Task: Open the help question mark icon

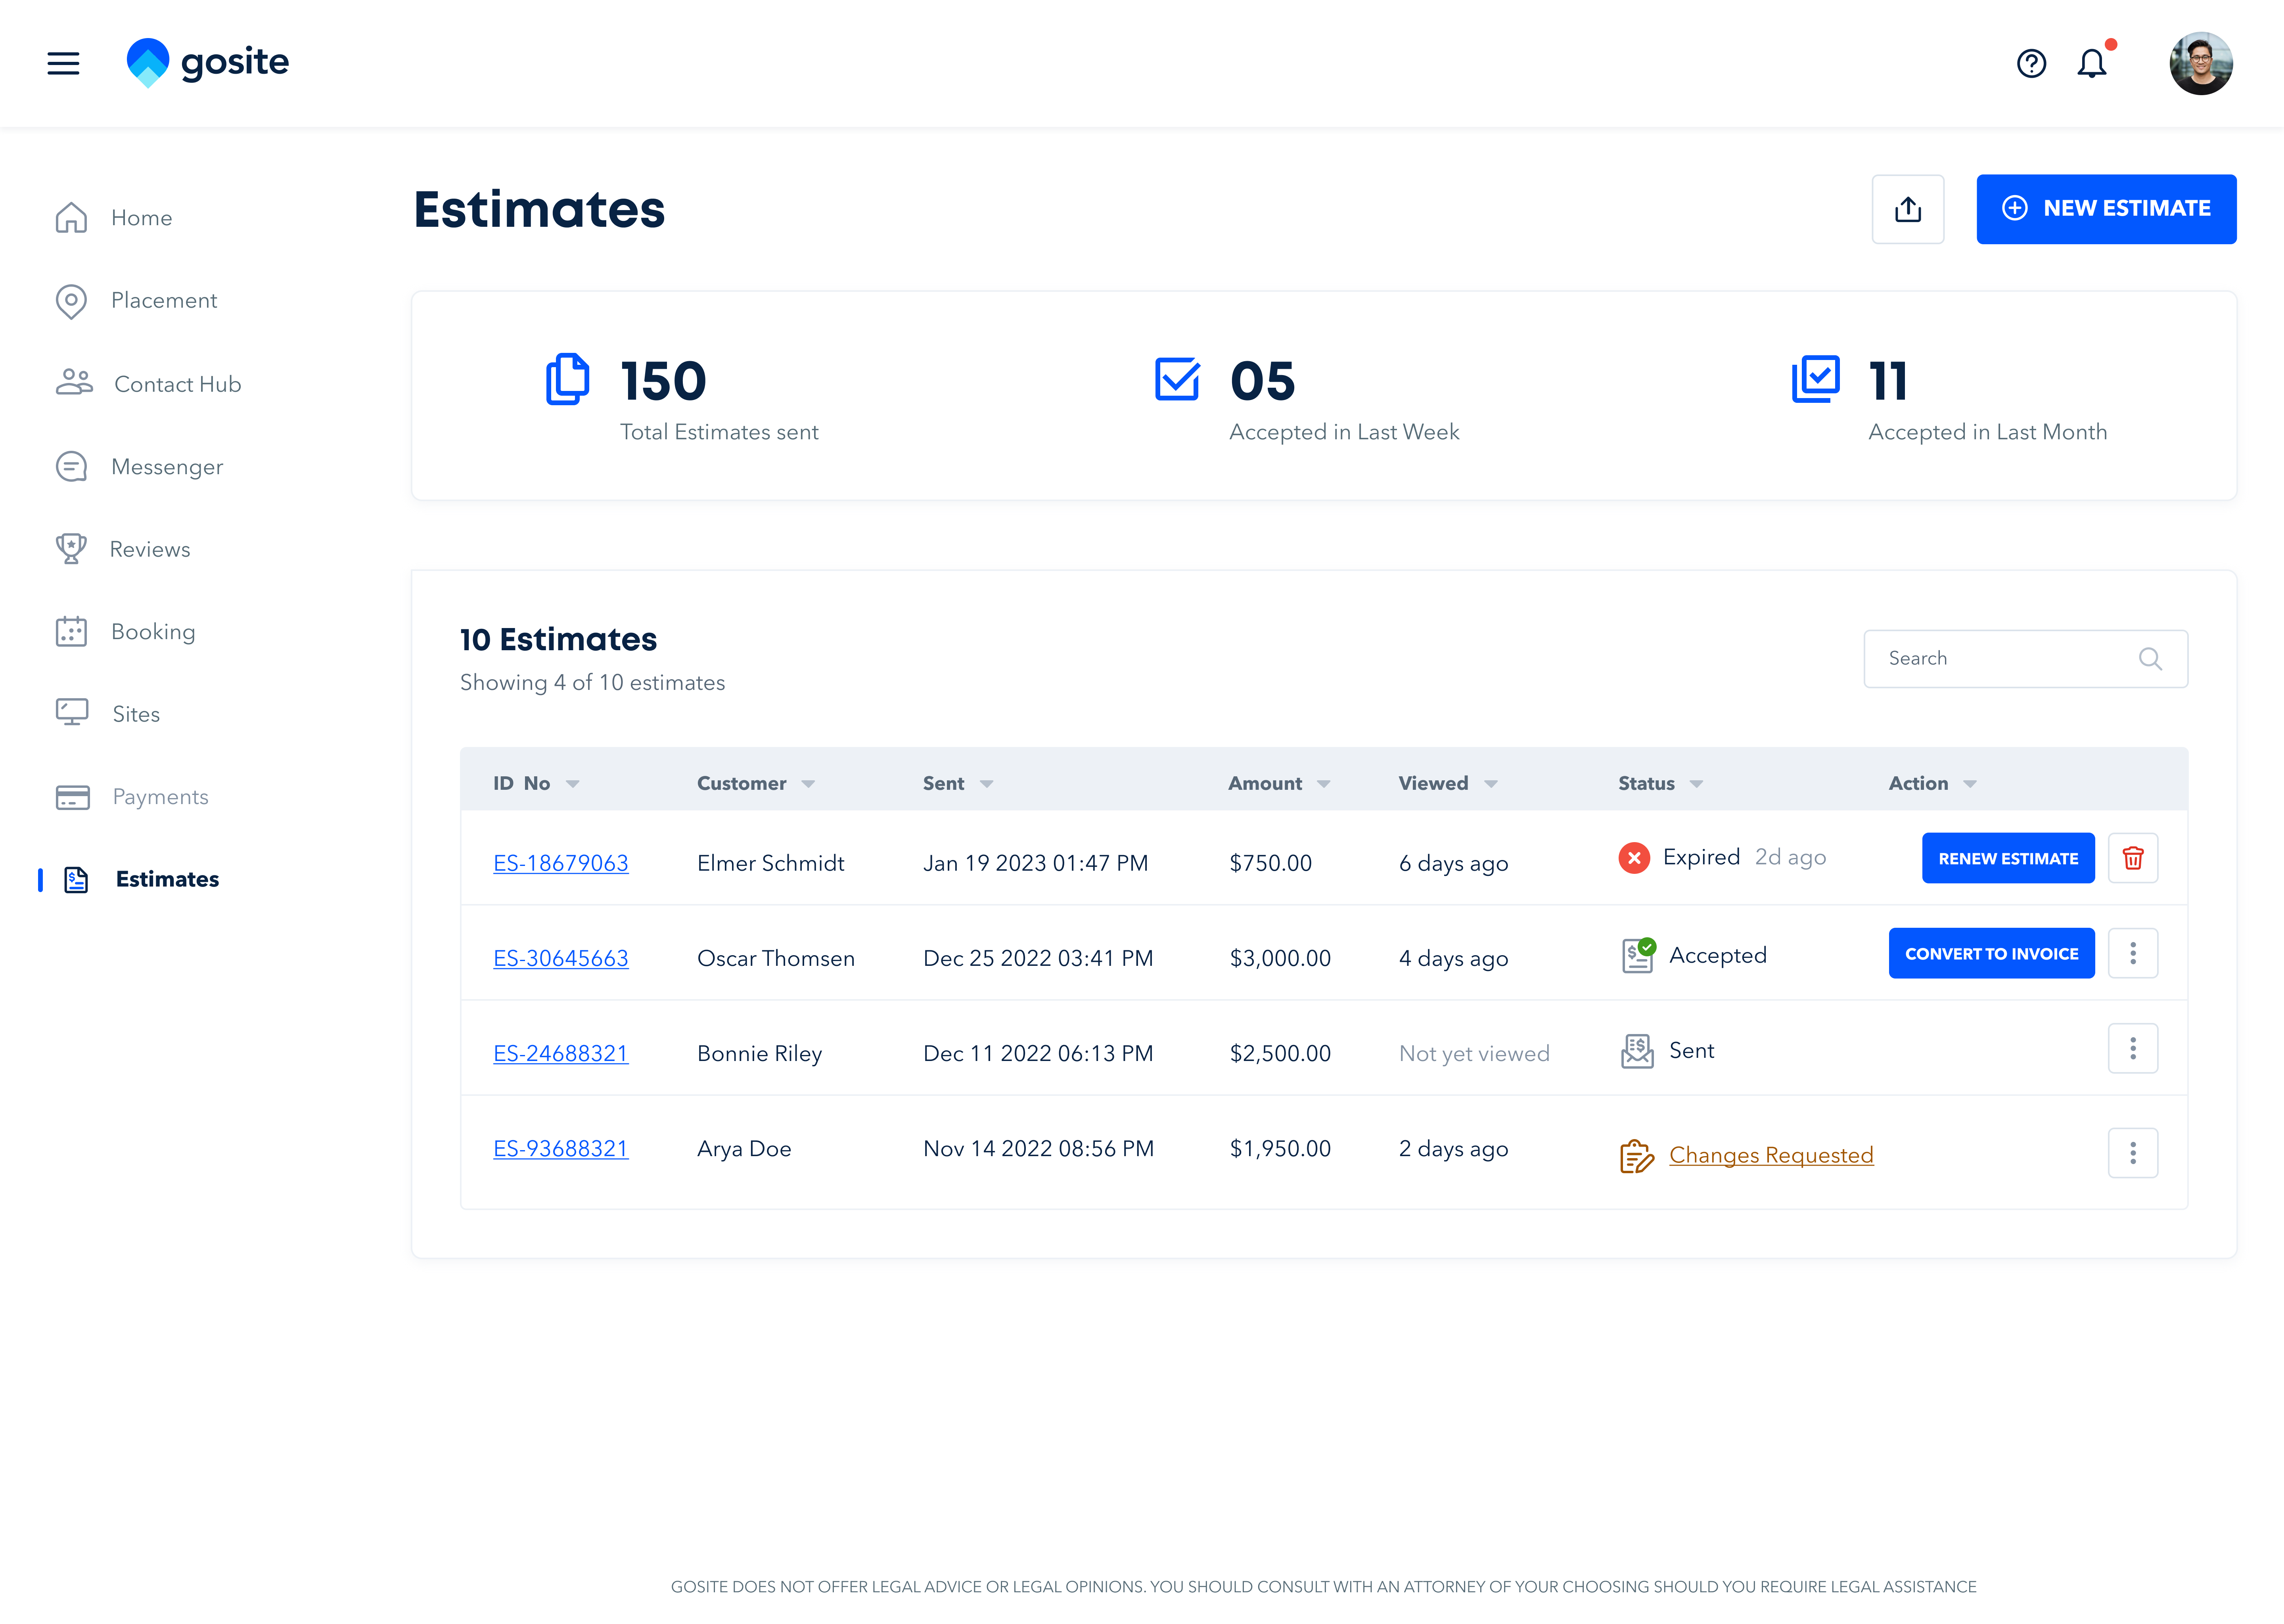Action: click(x=2031, y=63)
